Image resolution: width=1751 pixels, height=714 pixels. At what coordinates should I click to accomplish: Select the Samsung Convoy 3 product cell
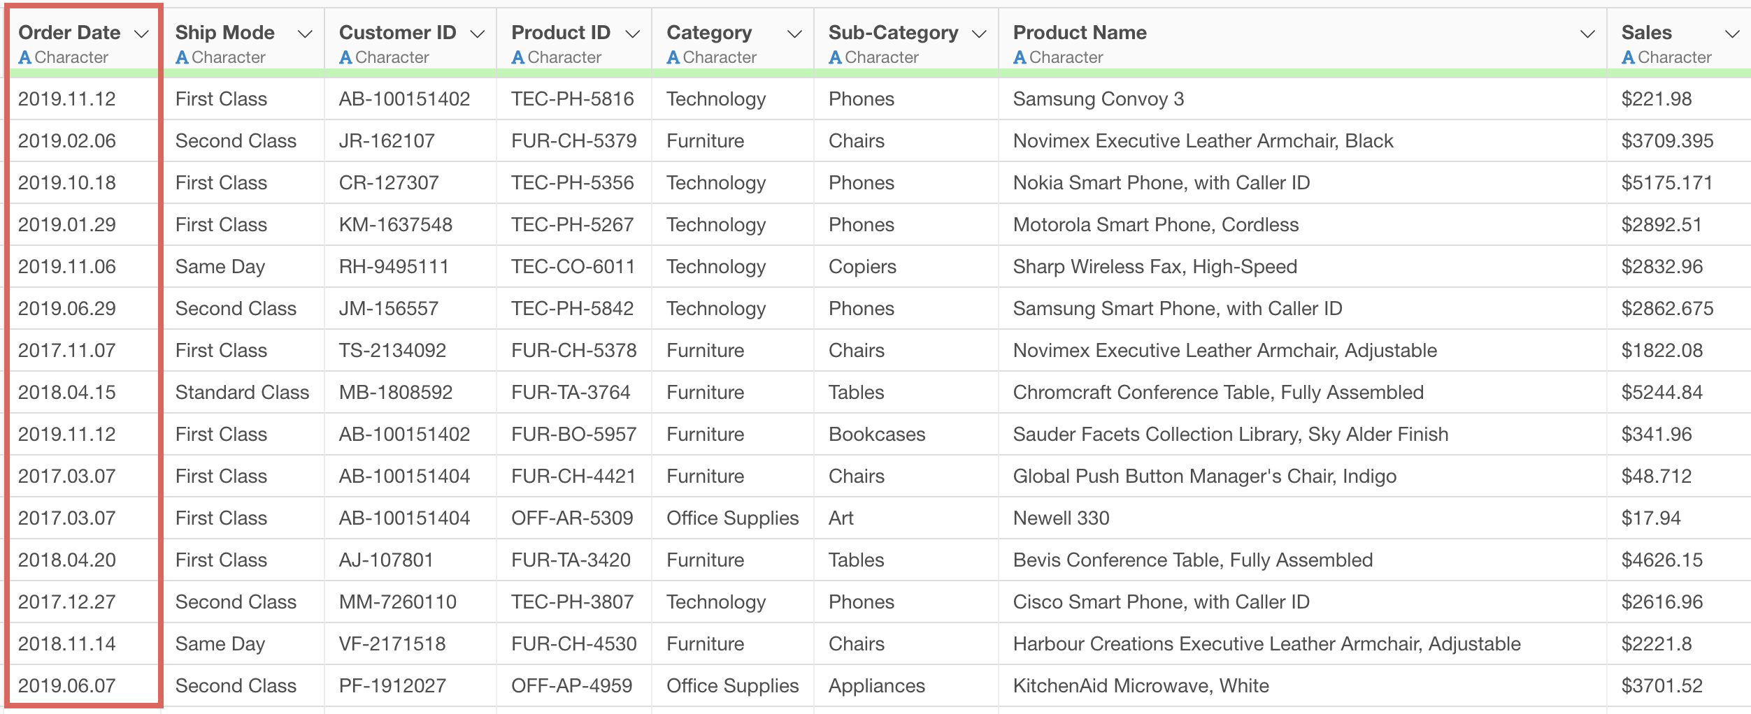pyautogui.click(x=1098, y=99)
